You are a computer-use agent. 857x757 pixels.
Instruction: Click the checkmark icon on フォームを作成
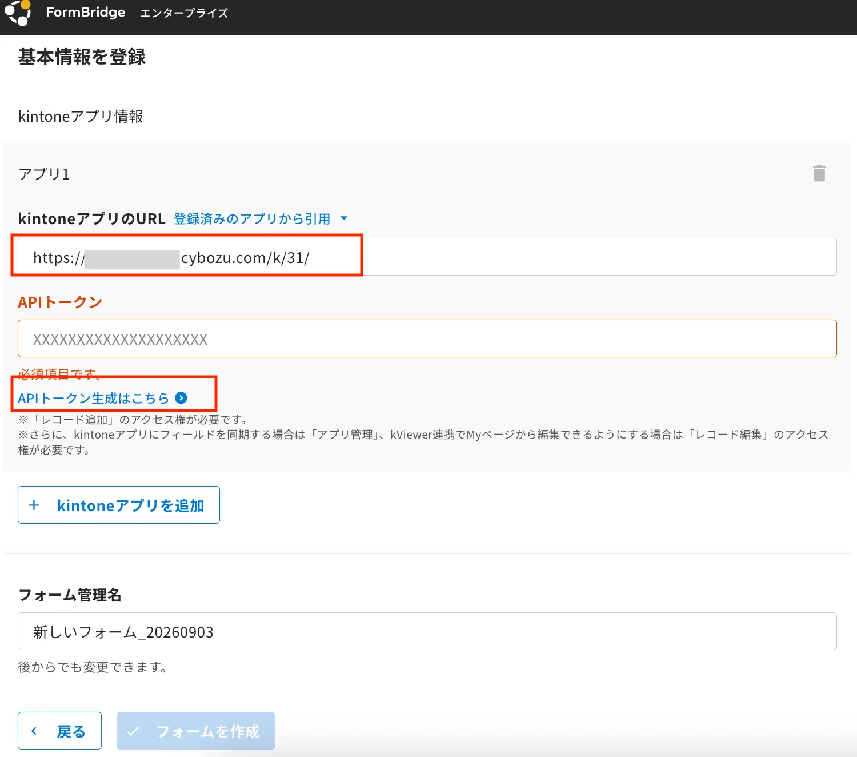pyautogui.click(x=133, y=731)
